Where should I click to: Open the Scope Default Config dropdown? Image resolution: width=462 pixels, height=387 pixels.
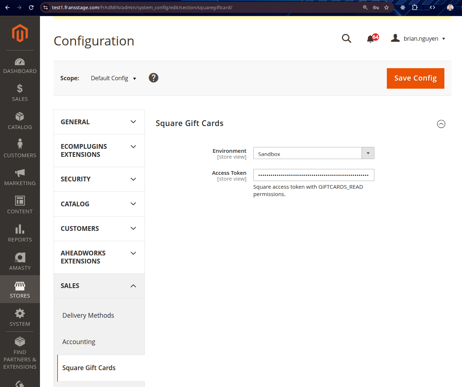click(114, 78)
